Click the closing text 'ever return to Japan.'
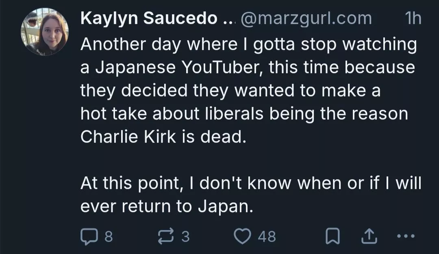The image size is (439, 254). (x=167, y=207)
